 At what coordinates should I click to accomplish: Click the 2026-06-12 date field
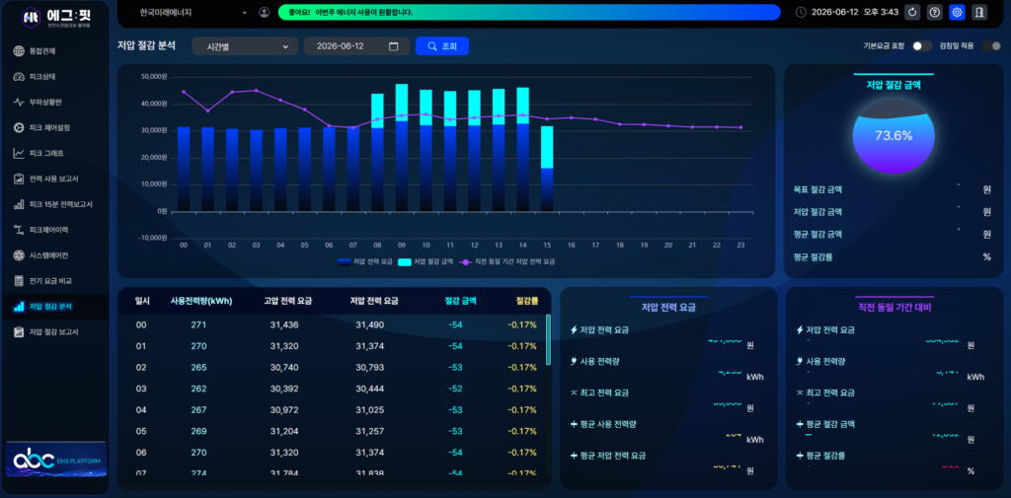pyautogui.click(x=356, y=46)
